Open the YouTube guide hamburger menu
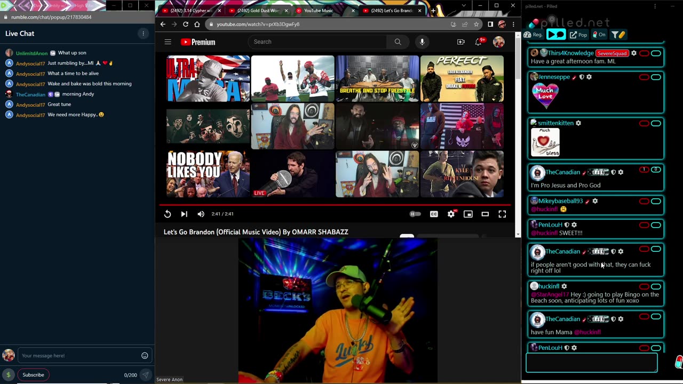Image resolution: width=683 pixels, height=384 pixels. [x=168, y=42]
